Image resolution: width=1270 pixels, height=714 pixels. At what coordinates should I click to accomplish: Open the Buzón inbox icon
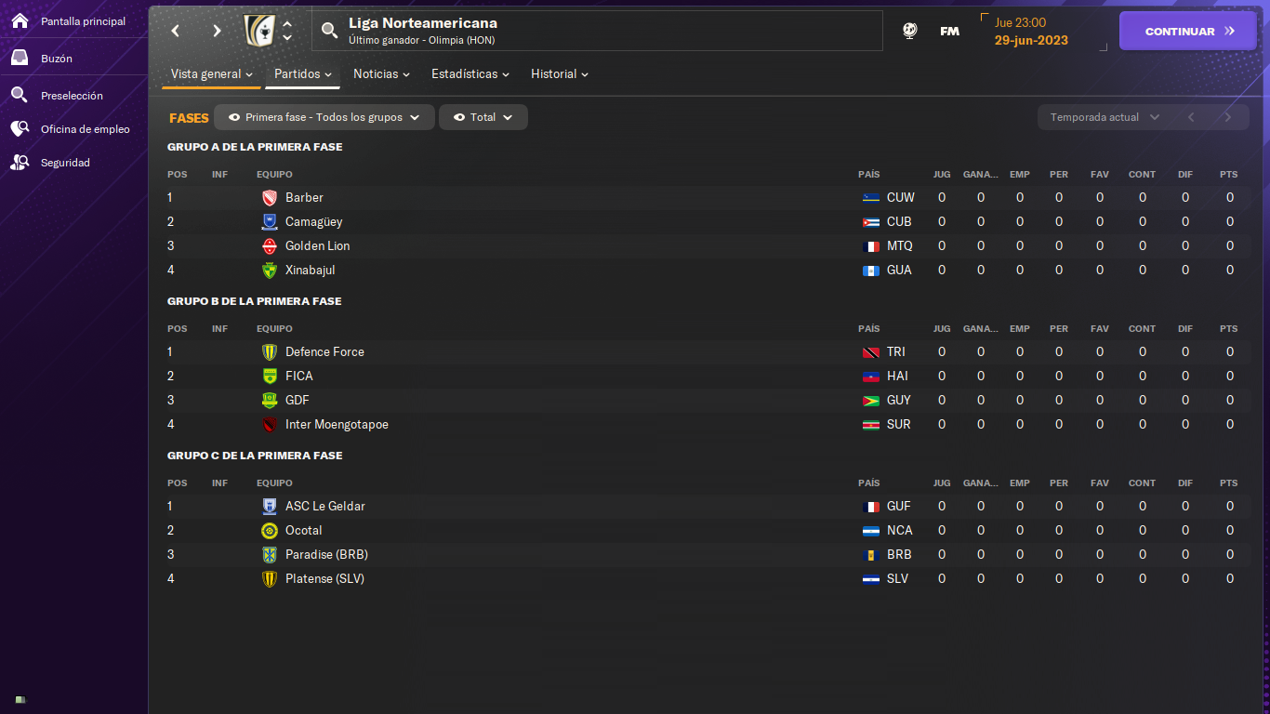20,58
